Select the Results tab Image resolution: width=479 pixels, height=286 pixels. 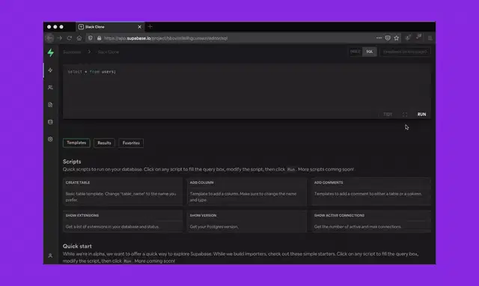[104, 143]
